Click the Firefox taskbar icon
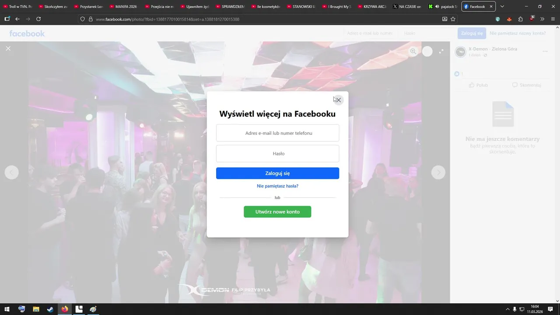This screenshot has height=315, width=560. click(65, 309)
